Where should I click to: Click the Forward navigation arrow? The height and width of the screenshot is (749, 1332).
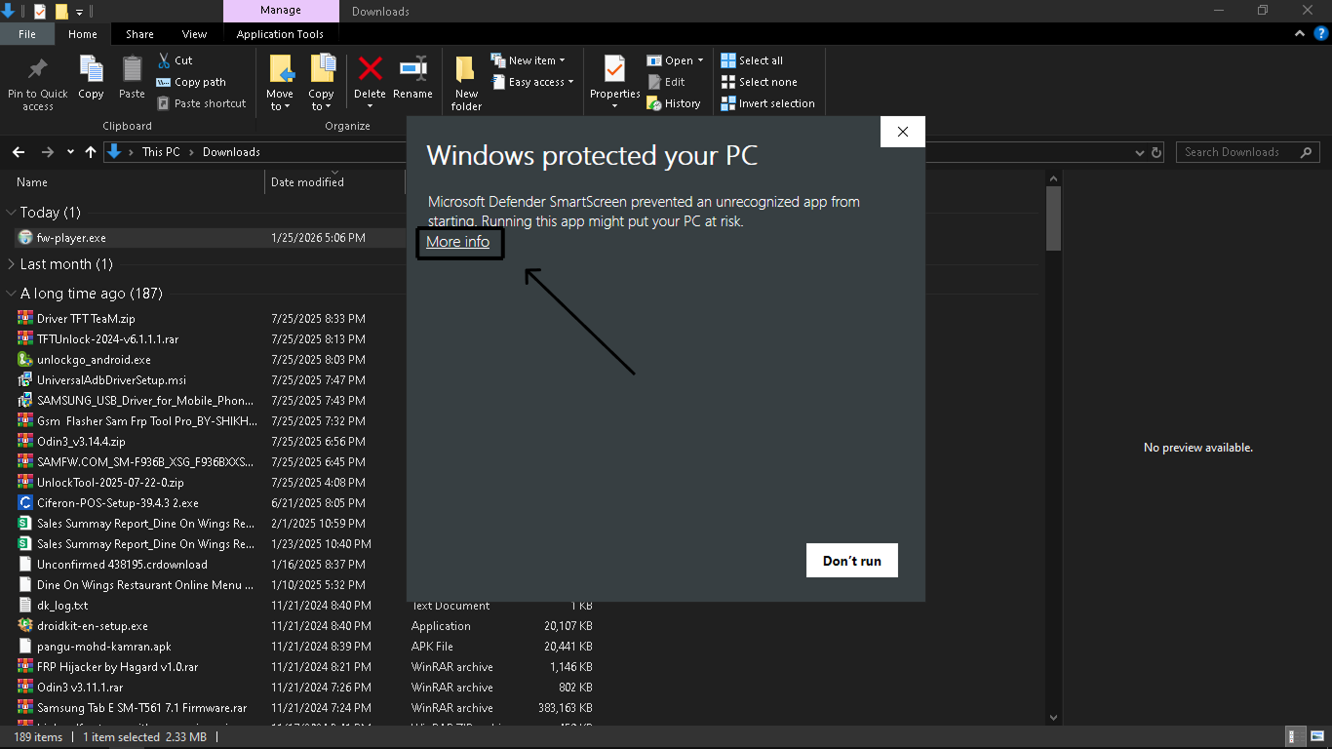[x=47, y=152]
